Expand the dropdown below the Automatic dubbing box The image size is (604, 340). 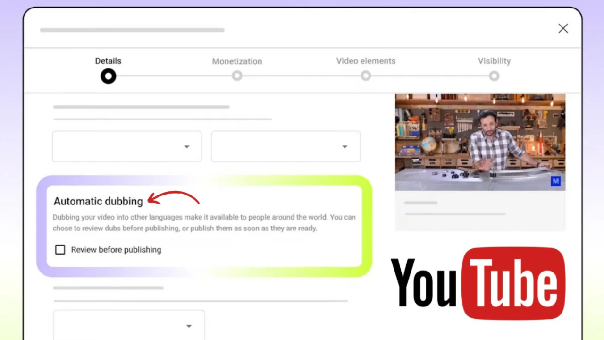click(x=129, y=325)
